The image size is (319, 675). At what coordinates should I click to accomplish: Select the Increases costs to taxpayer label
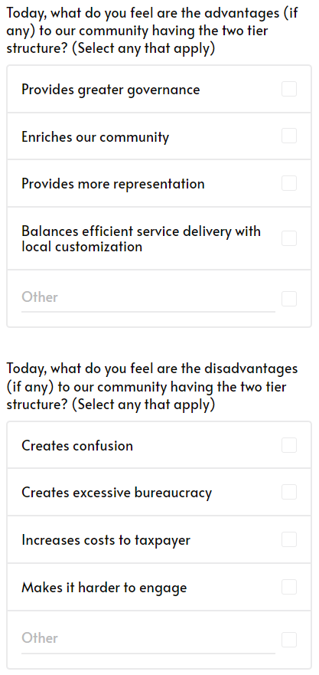pyautogui.click(x=106, y=540)
